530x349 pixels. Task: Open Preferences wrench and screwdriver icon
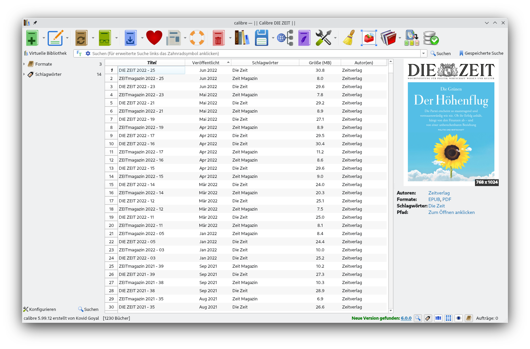323,38
